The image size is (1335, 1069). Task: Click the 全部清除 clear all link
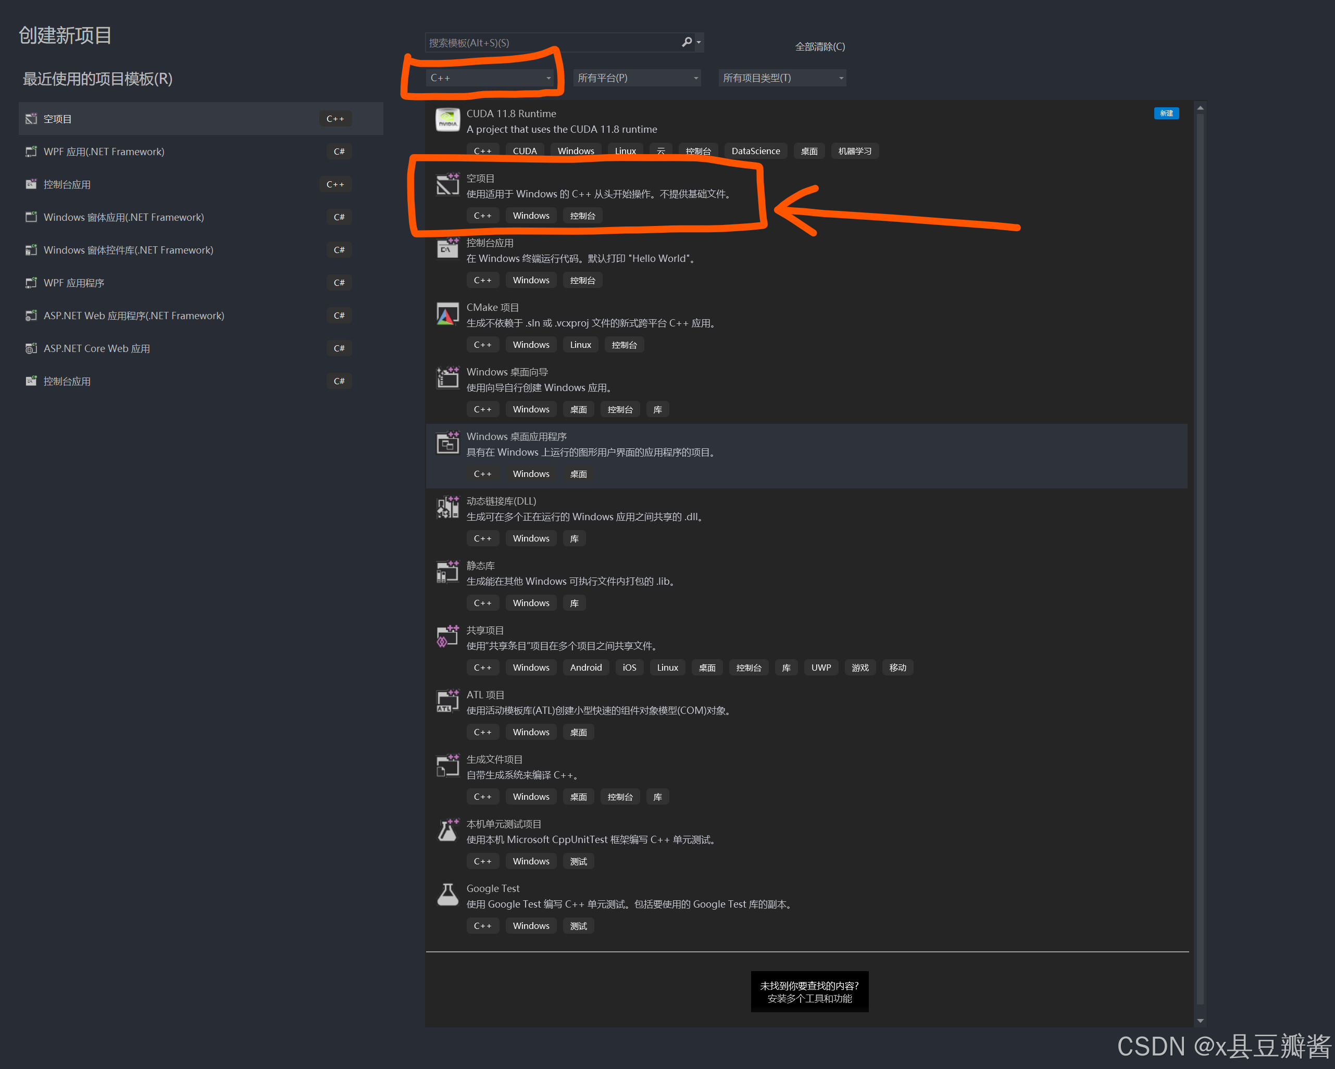[819, 46]
